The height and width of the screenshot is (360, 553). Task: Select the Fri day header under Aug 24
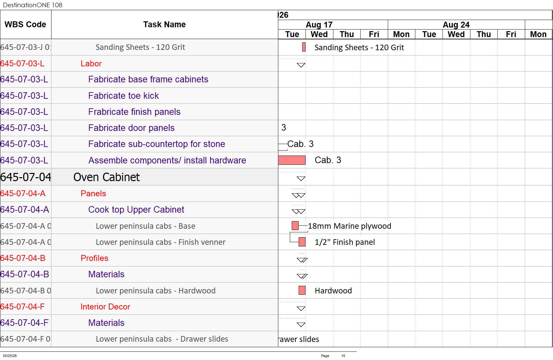point(511,34)
